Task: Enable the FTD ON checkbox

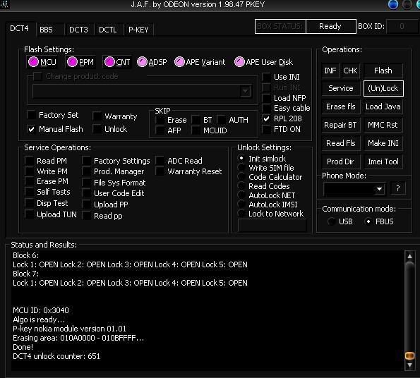Action: (266, 129)
